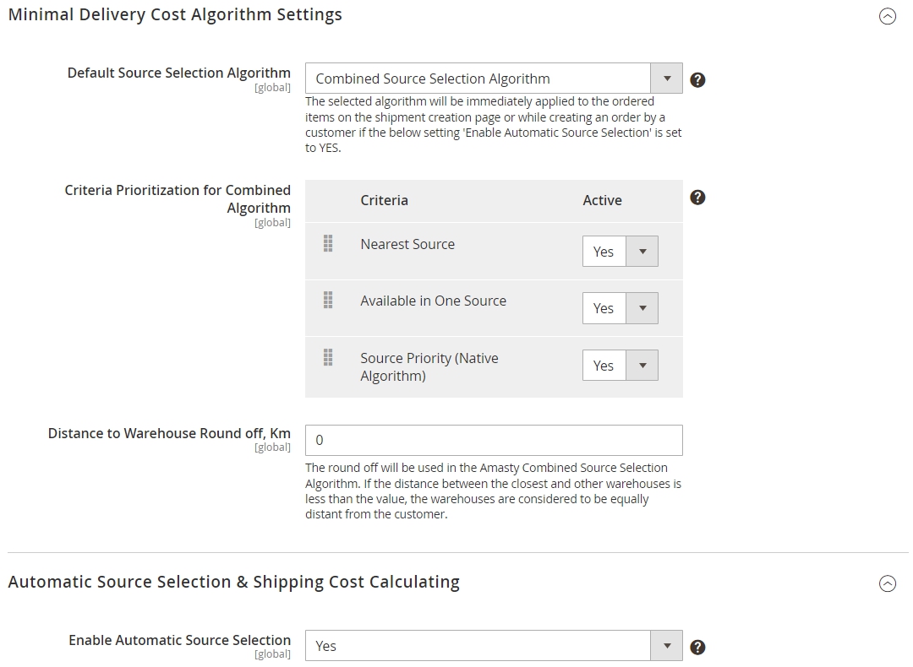Open Enable Automatic Source Selection dropdown
The height and width of the screenshot is (667, 913).
point(494,646)
